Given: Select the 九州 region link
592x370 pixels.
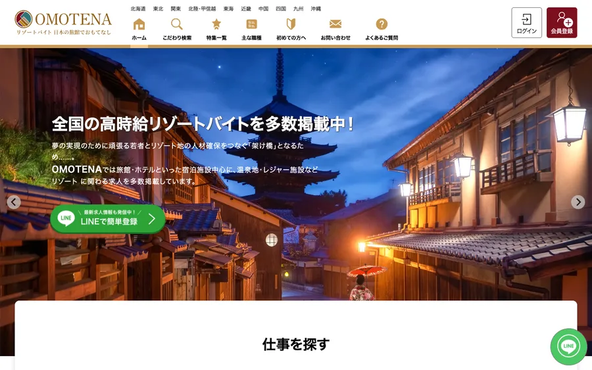Looking at the screenshot, I should tap(298, 9).
